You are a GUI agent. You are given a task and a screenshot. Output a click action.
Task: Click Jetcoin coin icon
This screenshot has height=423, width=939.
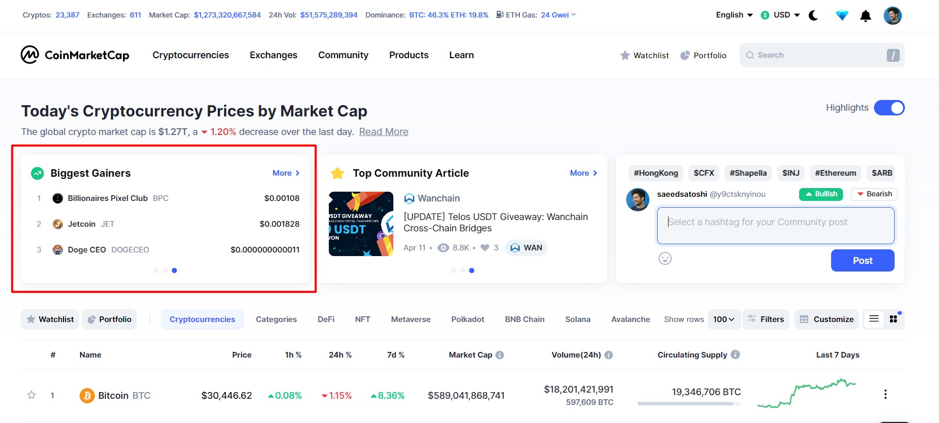click(x=58, y=224)
